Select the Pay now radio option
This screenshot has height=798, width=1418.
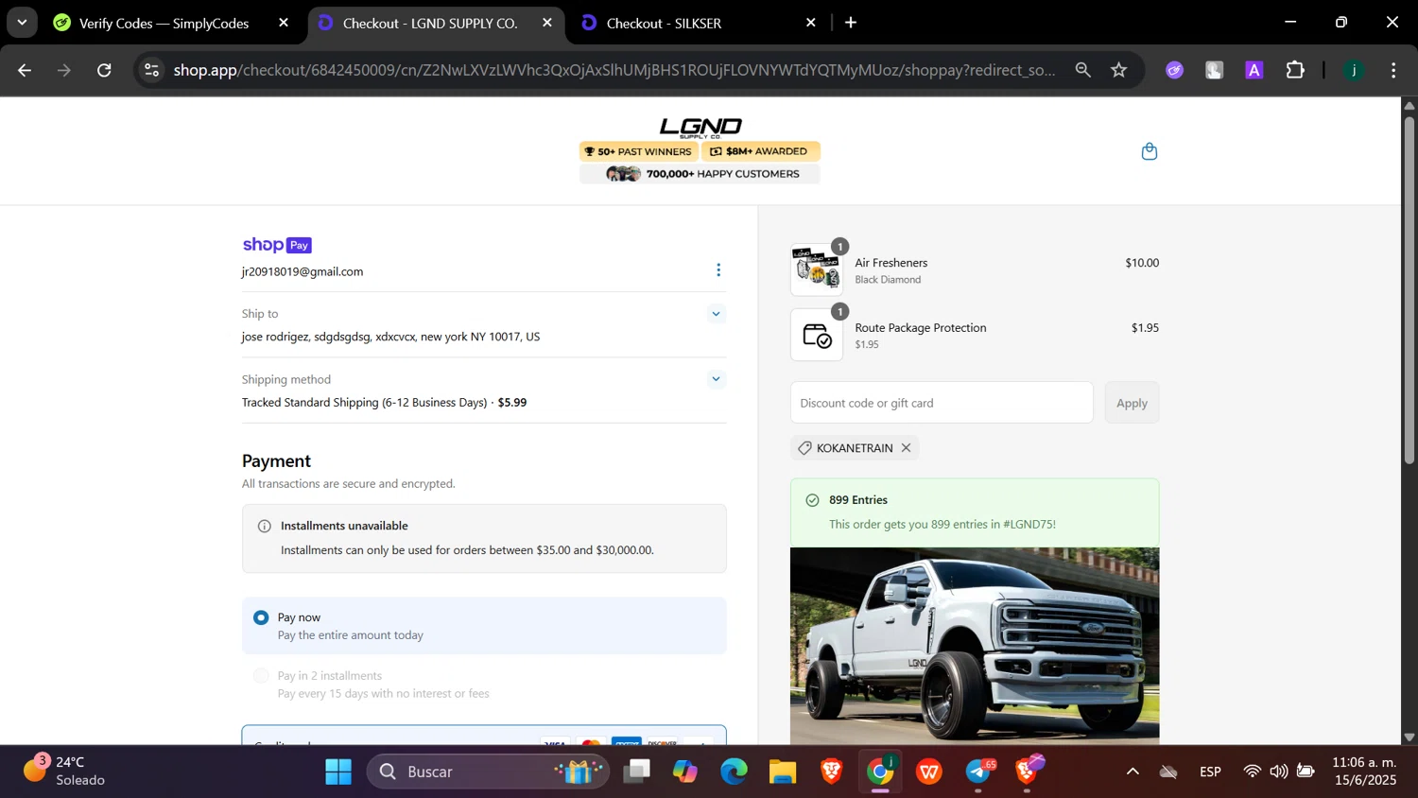[x=261, y=617]
